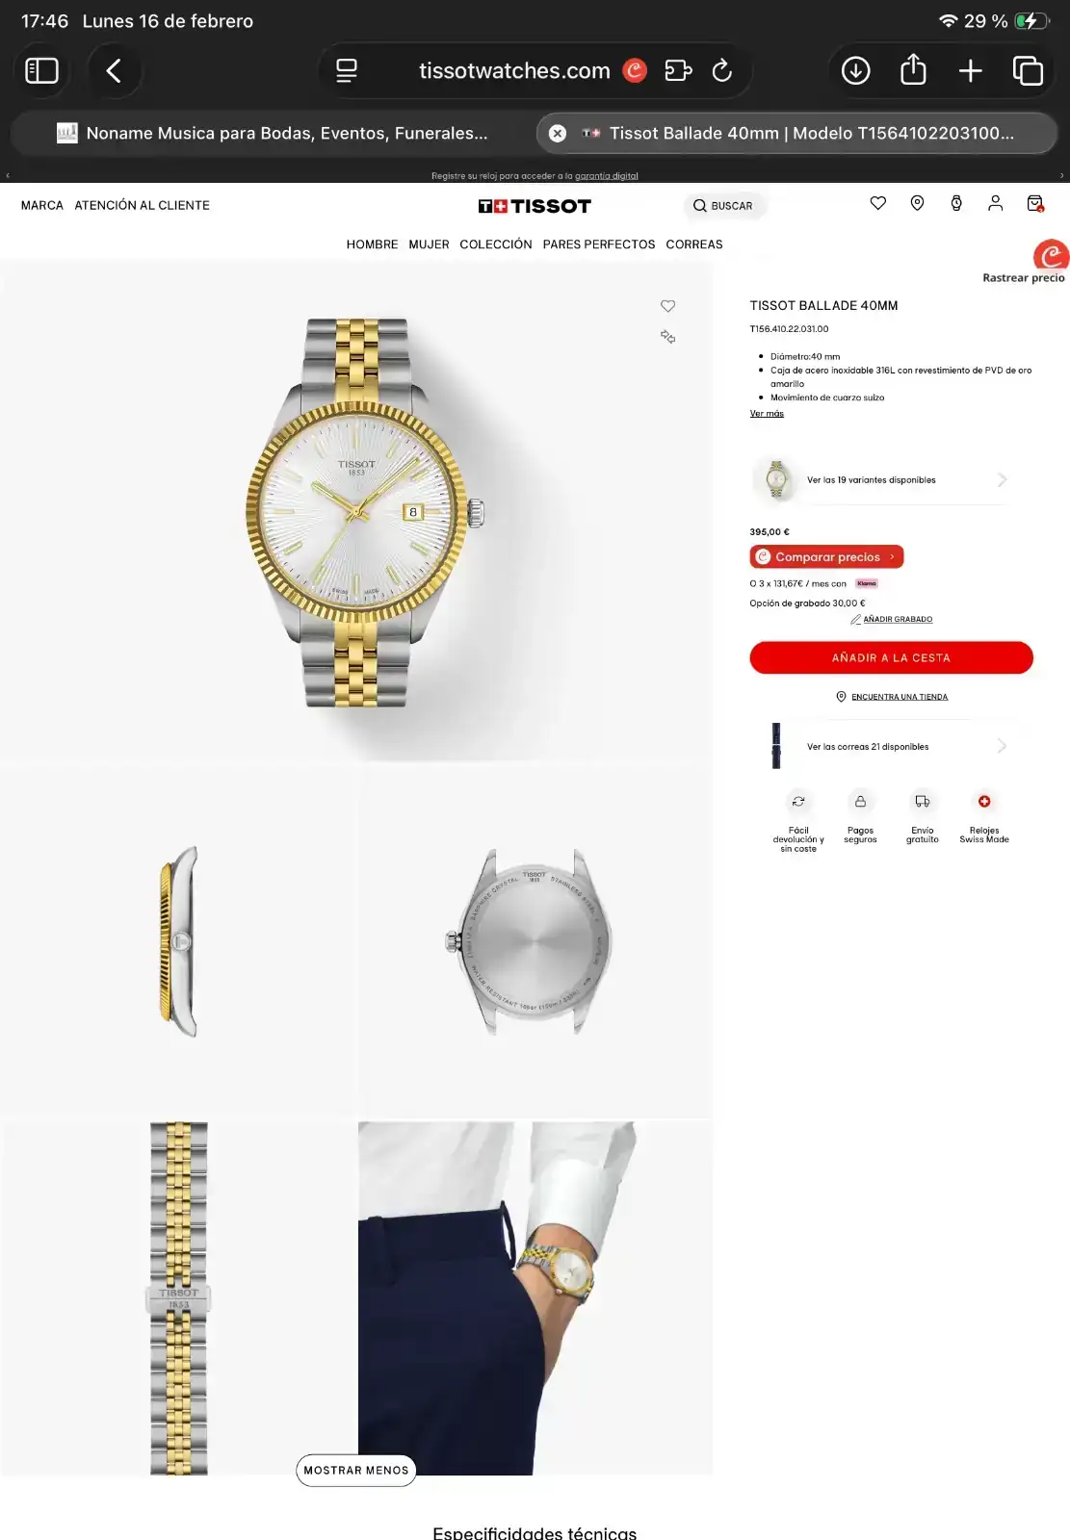The image size is (1070, 1540).
Task: Expand details with Ver más link
Action: [x=767, y=414]
